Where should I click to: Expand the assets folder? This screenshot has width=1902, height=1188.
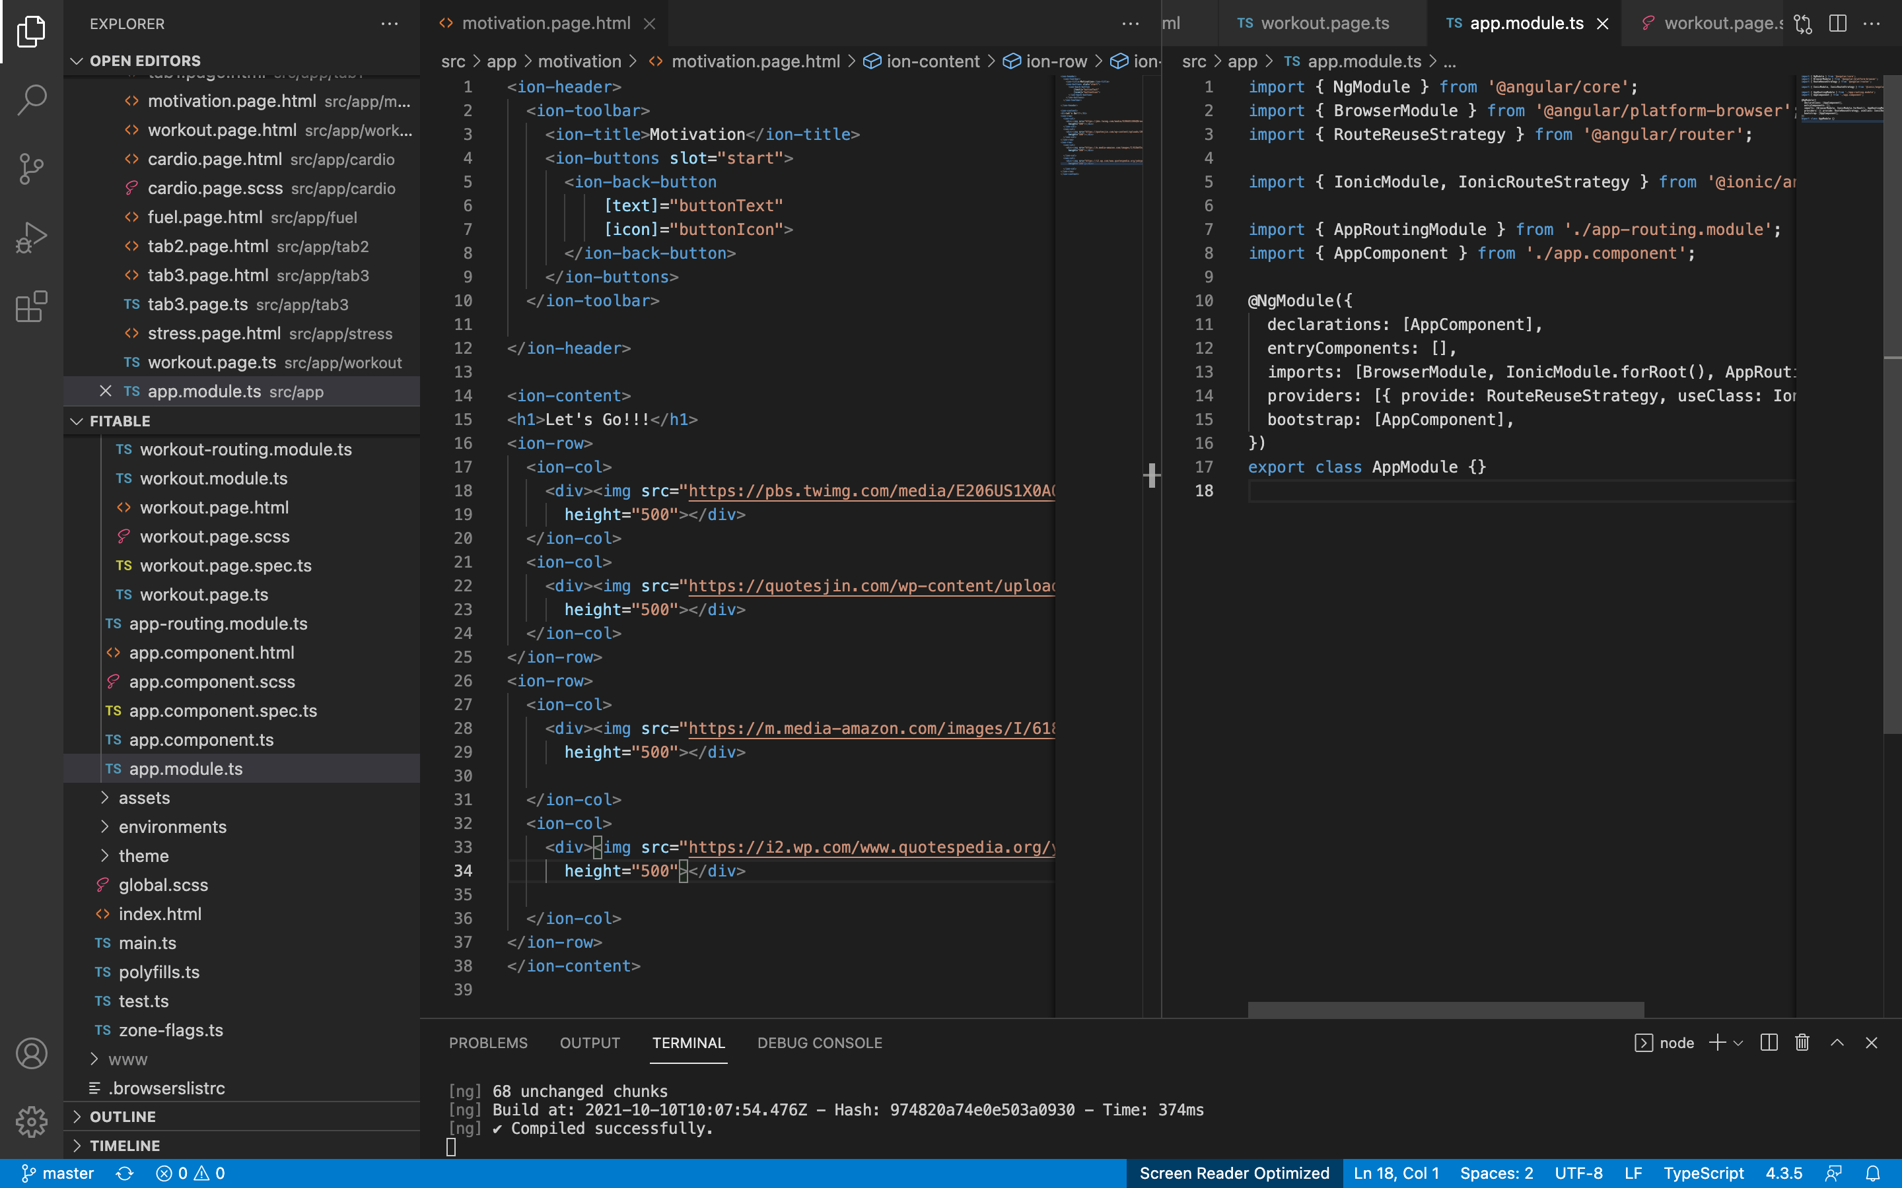click(144, 797)
